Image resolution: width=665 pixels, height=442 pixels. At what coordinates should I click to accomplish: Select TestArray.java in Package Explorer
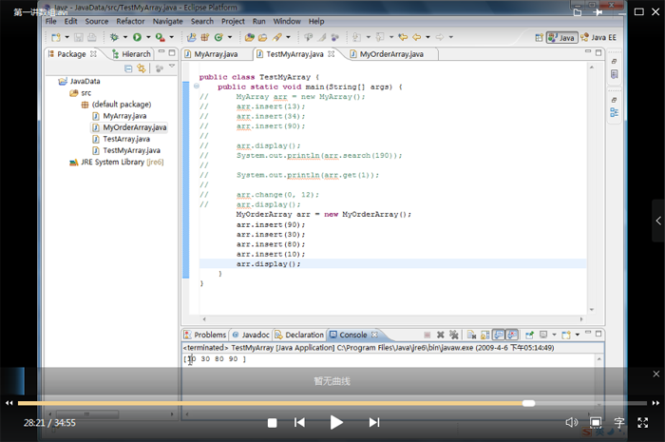[122, 139]
